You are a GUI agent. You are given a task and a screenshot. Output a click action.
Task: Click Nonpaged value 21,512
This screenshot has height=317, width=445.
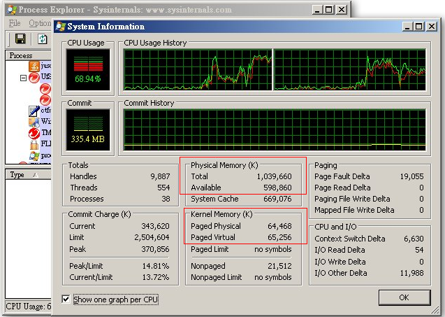279,266
